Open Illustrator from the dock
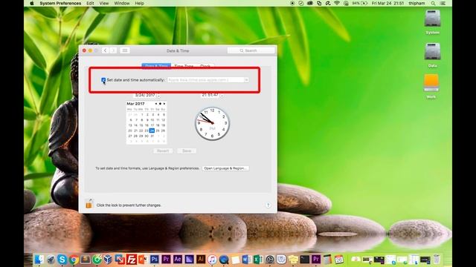476x267 pixels. 201,260
